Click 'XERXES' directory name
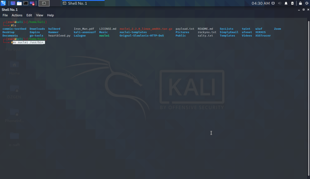 pos(260,32)
